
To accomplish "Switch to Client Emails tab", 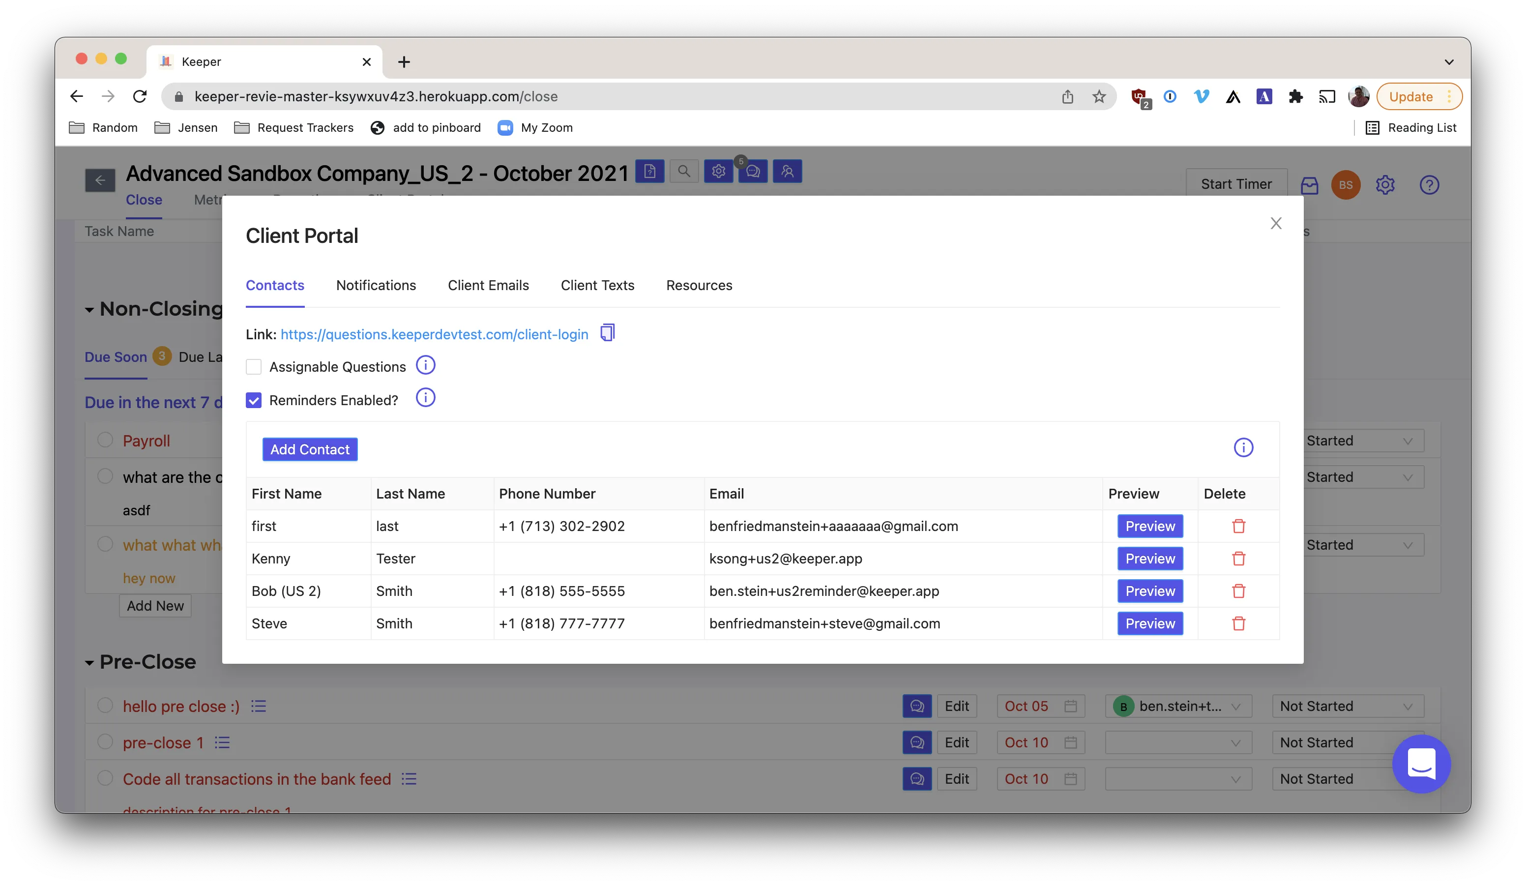I will [488, 285].
